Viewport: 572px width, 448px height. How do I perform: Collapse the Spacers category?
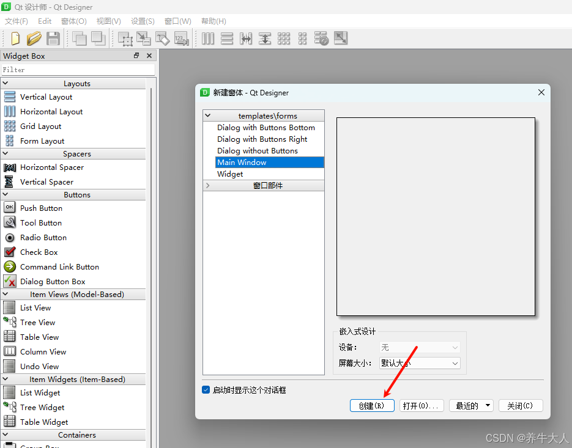tap(6, 153)
